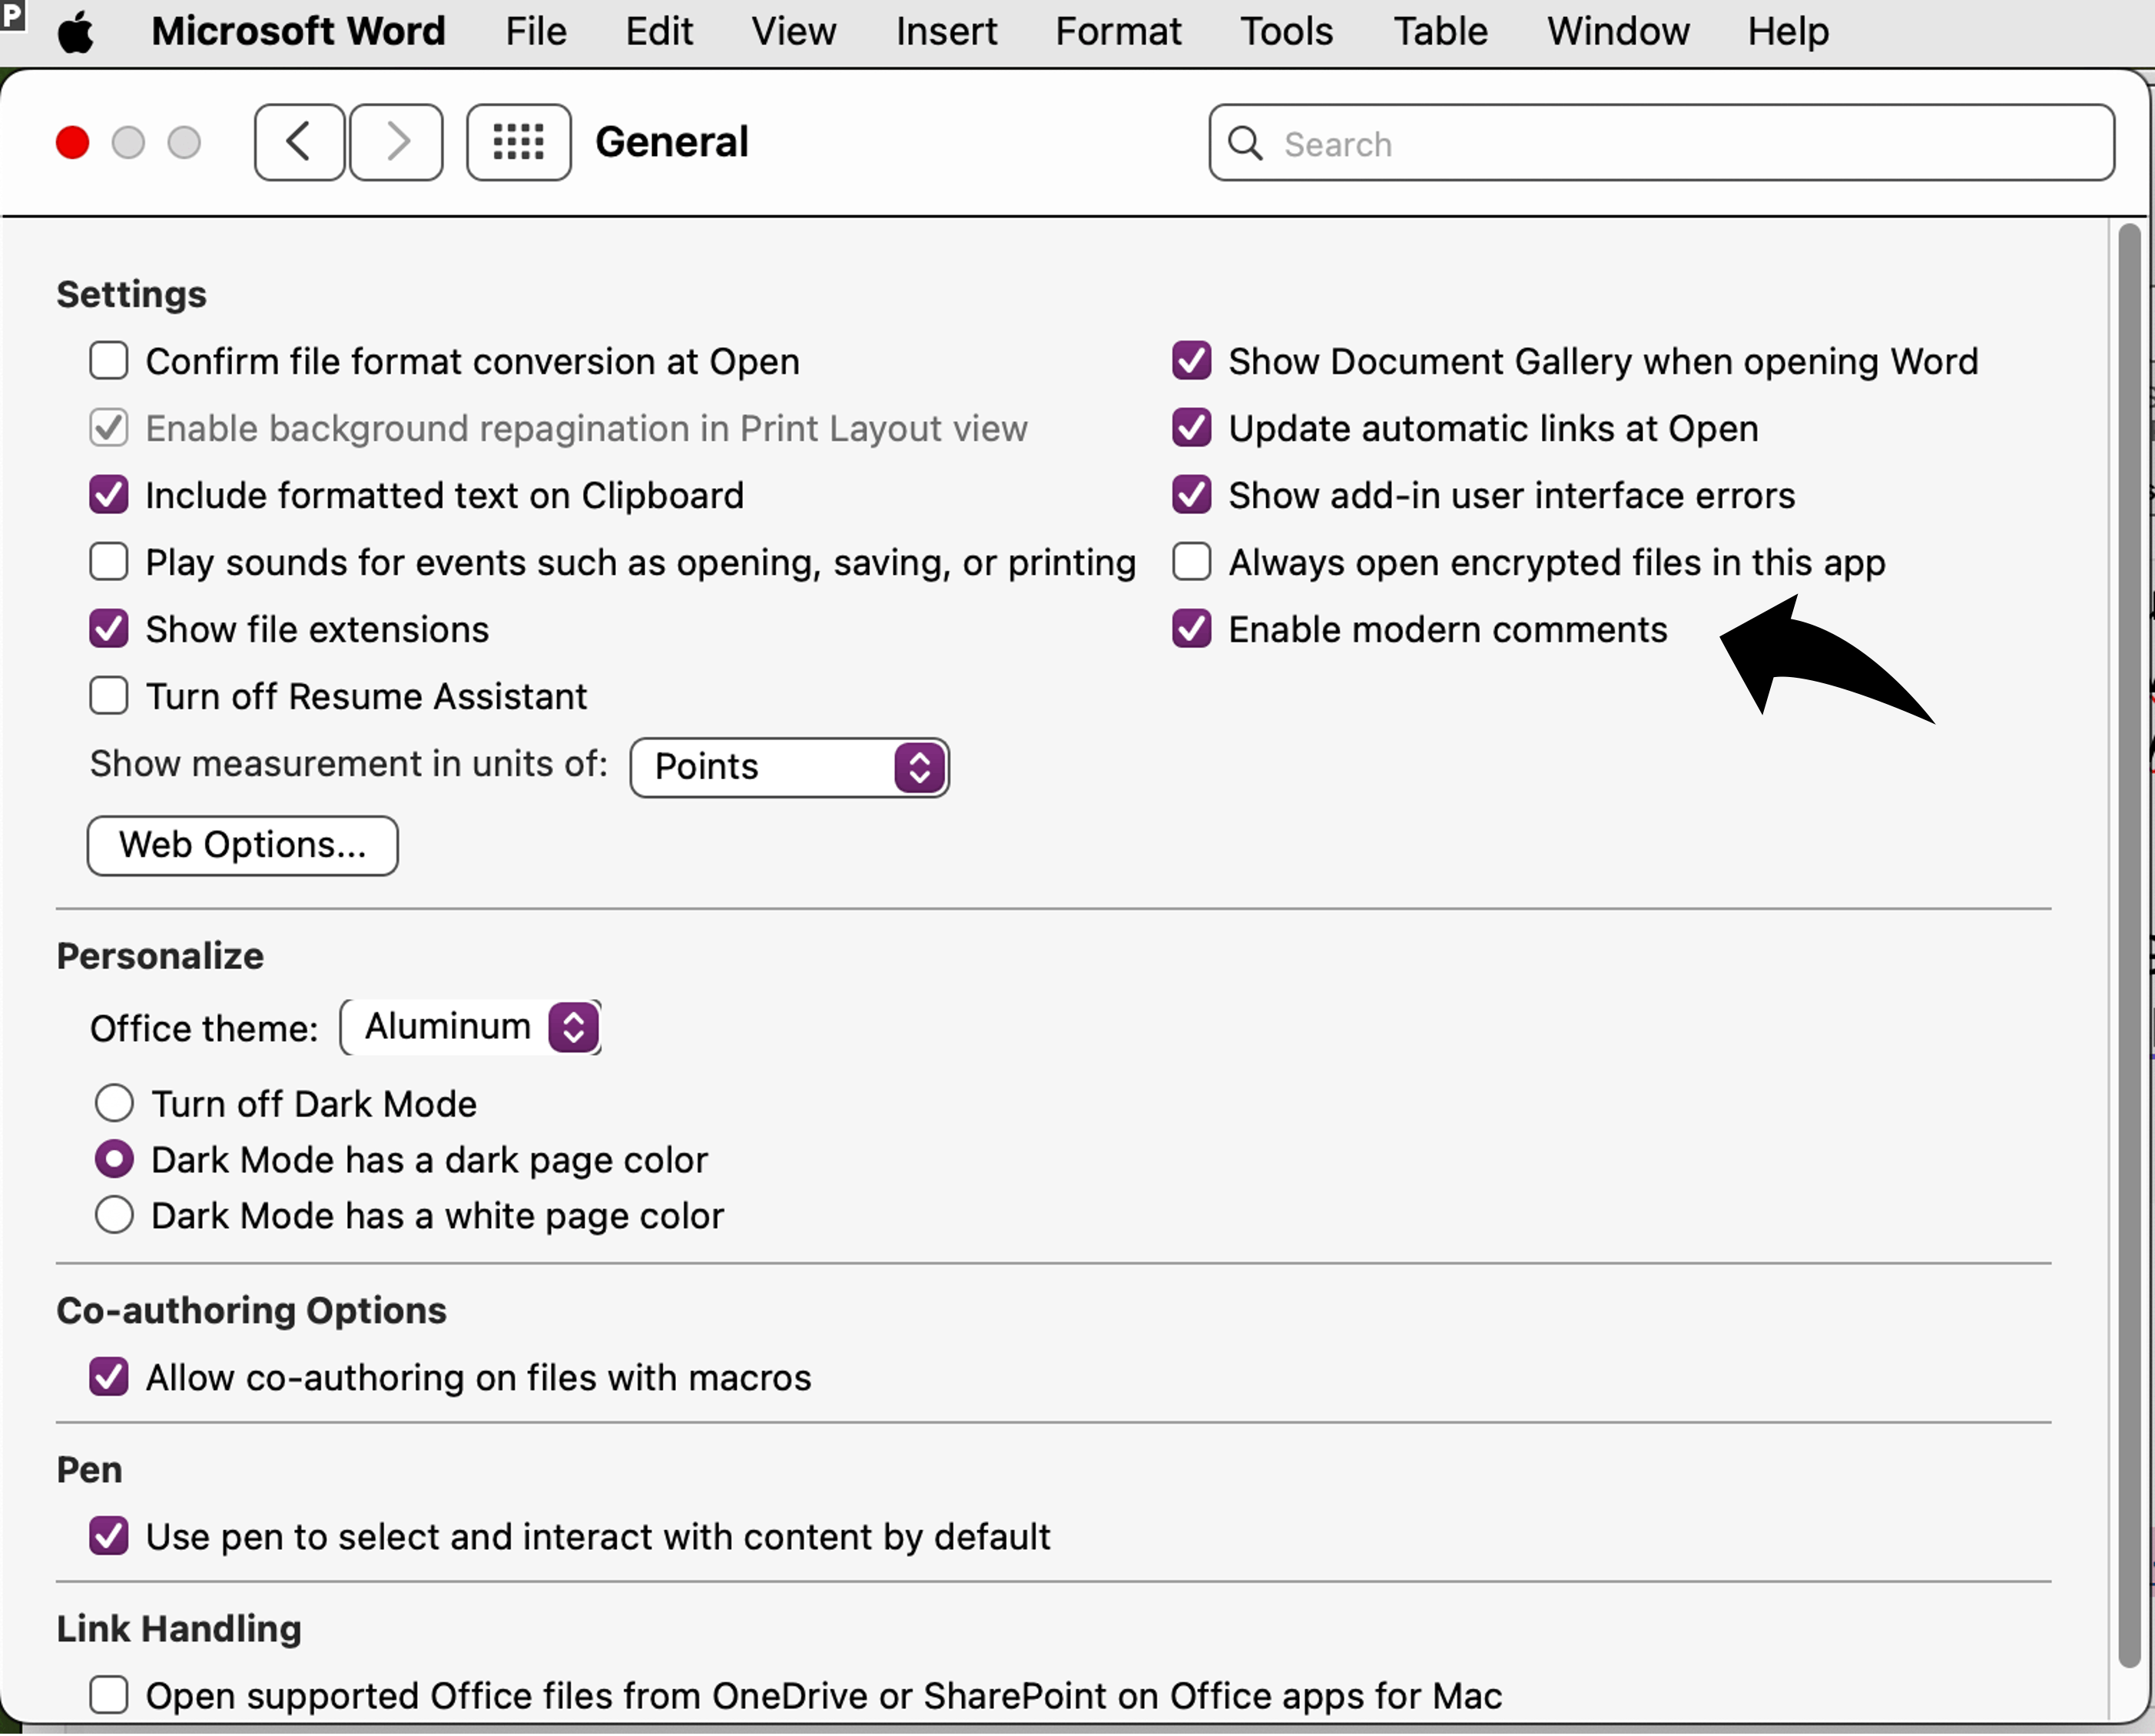The image size is (2155, 1736).
Task: Open the Format menu
Action: pos(1119,32)
